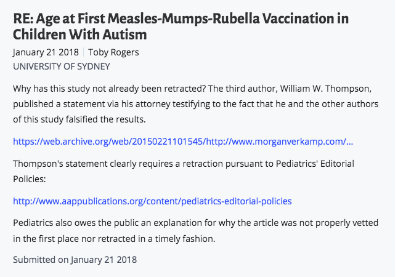The width and height of the screenshot is (398, 277).
Task: Click the author name Toby Rogers
Action: click(115, 52)
